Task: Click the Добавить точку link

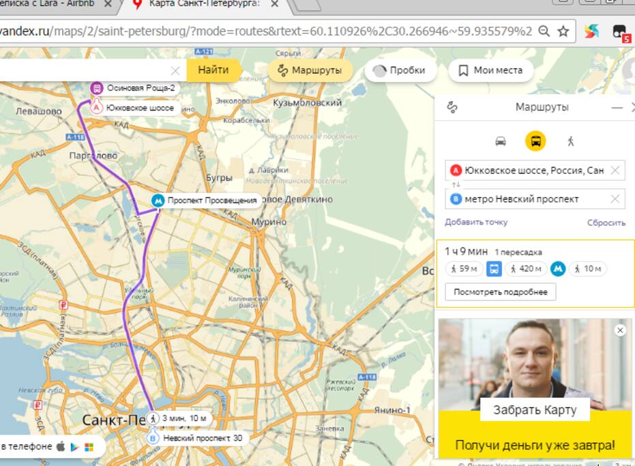Action: click(x=476, y=222)
